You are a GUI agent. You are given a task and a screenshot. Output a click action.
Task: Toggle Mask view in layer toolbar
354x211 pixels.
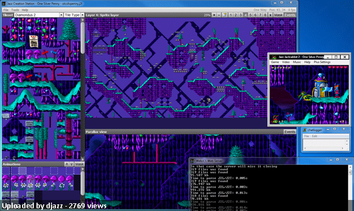(278, 15)
